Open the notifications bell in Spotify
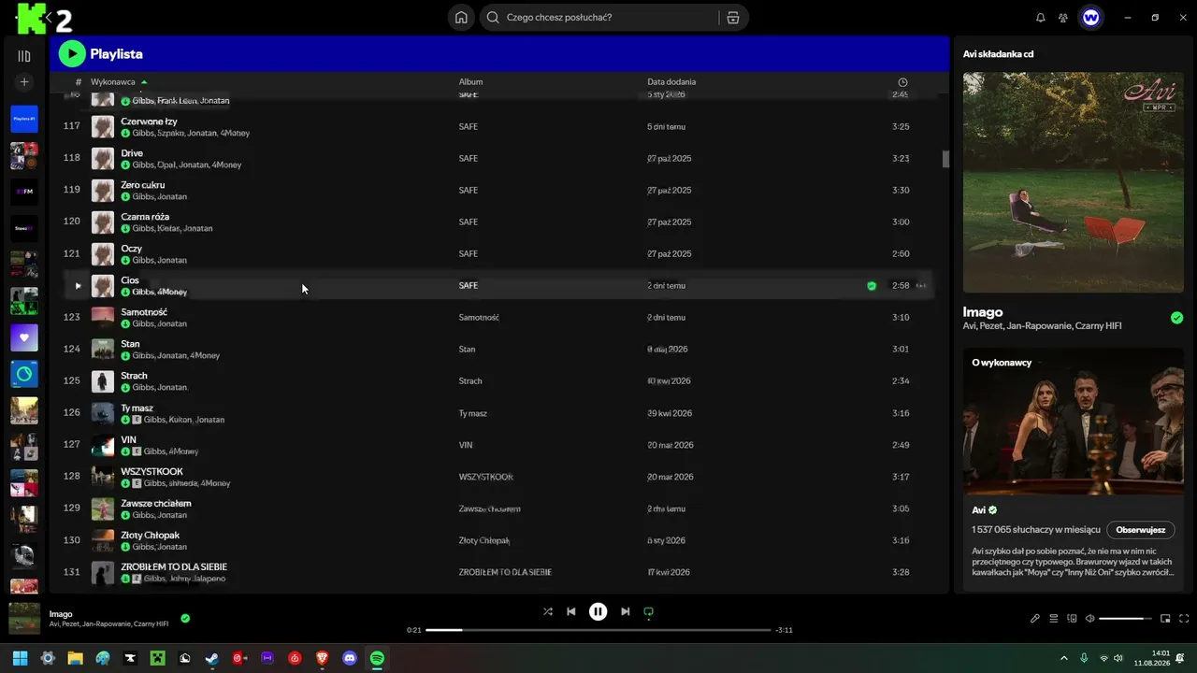This screenshot has height=673, width=1197. 1041,18
